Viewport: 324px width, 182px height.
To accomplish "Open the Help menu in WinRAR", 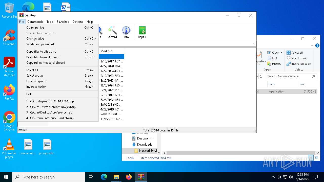I will coord(90,22).
